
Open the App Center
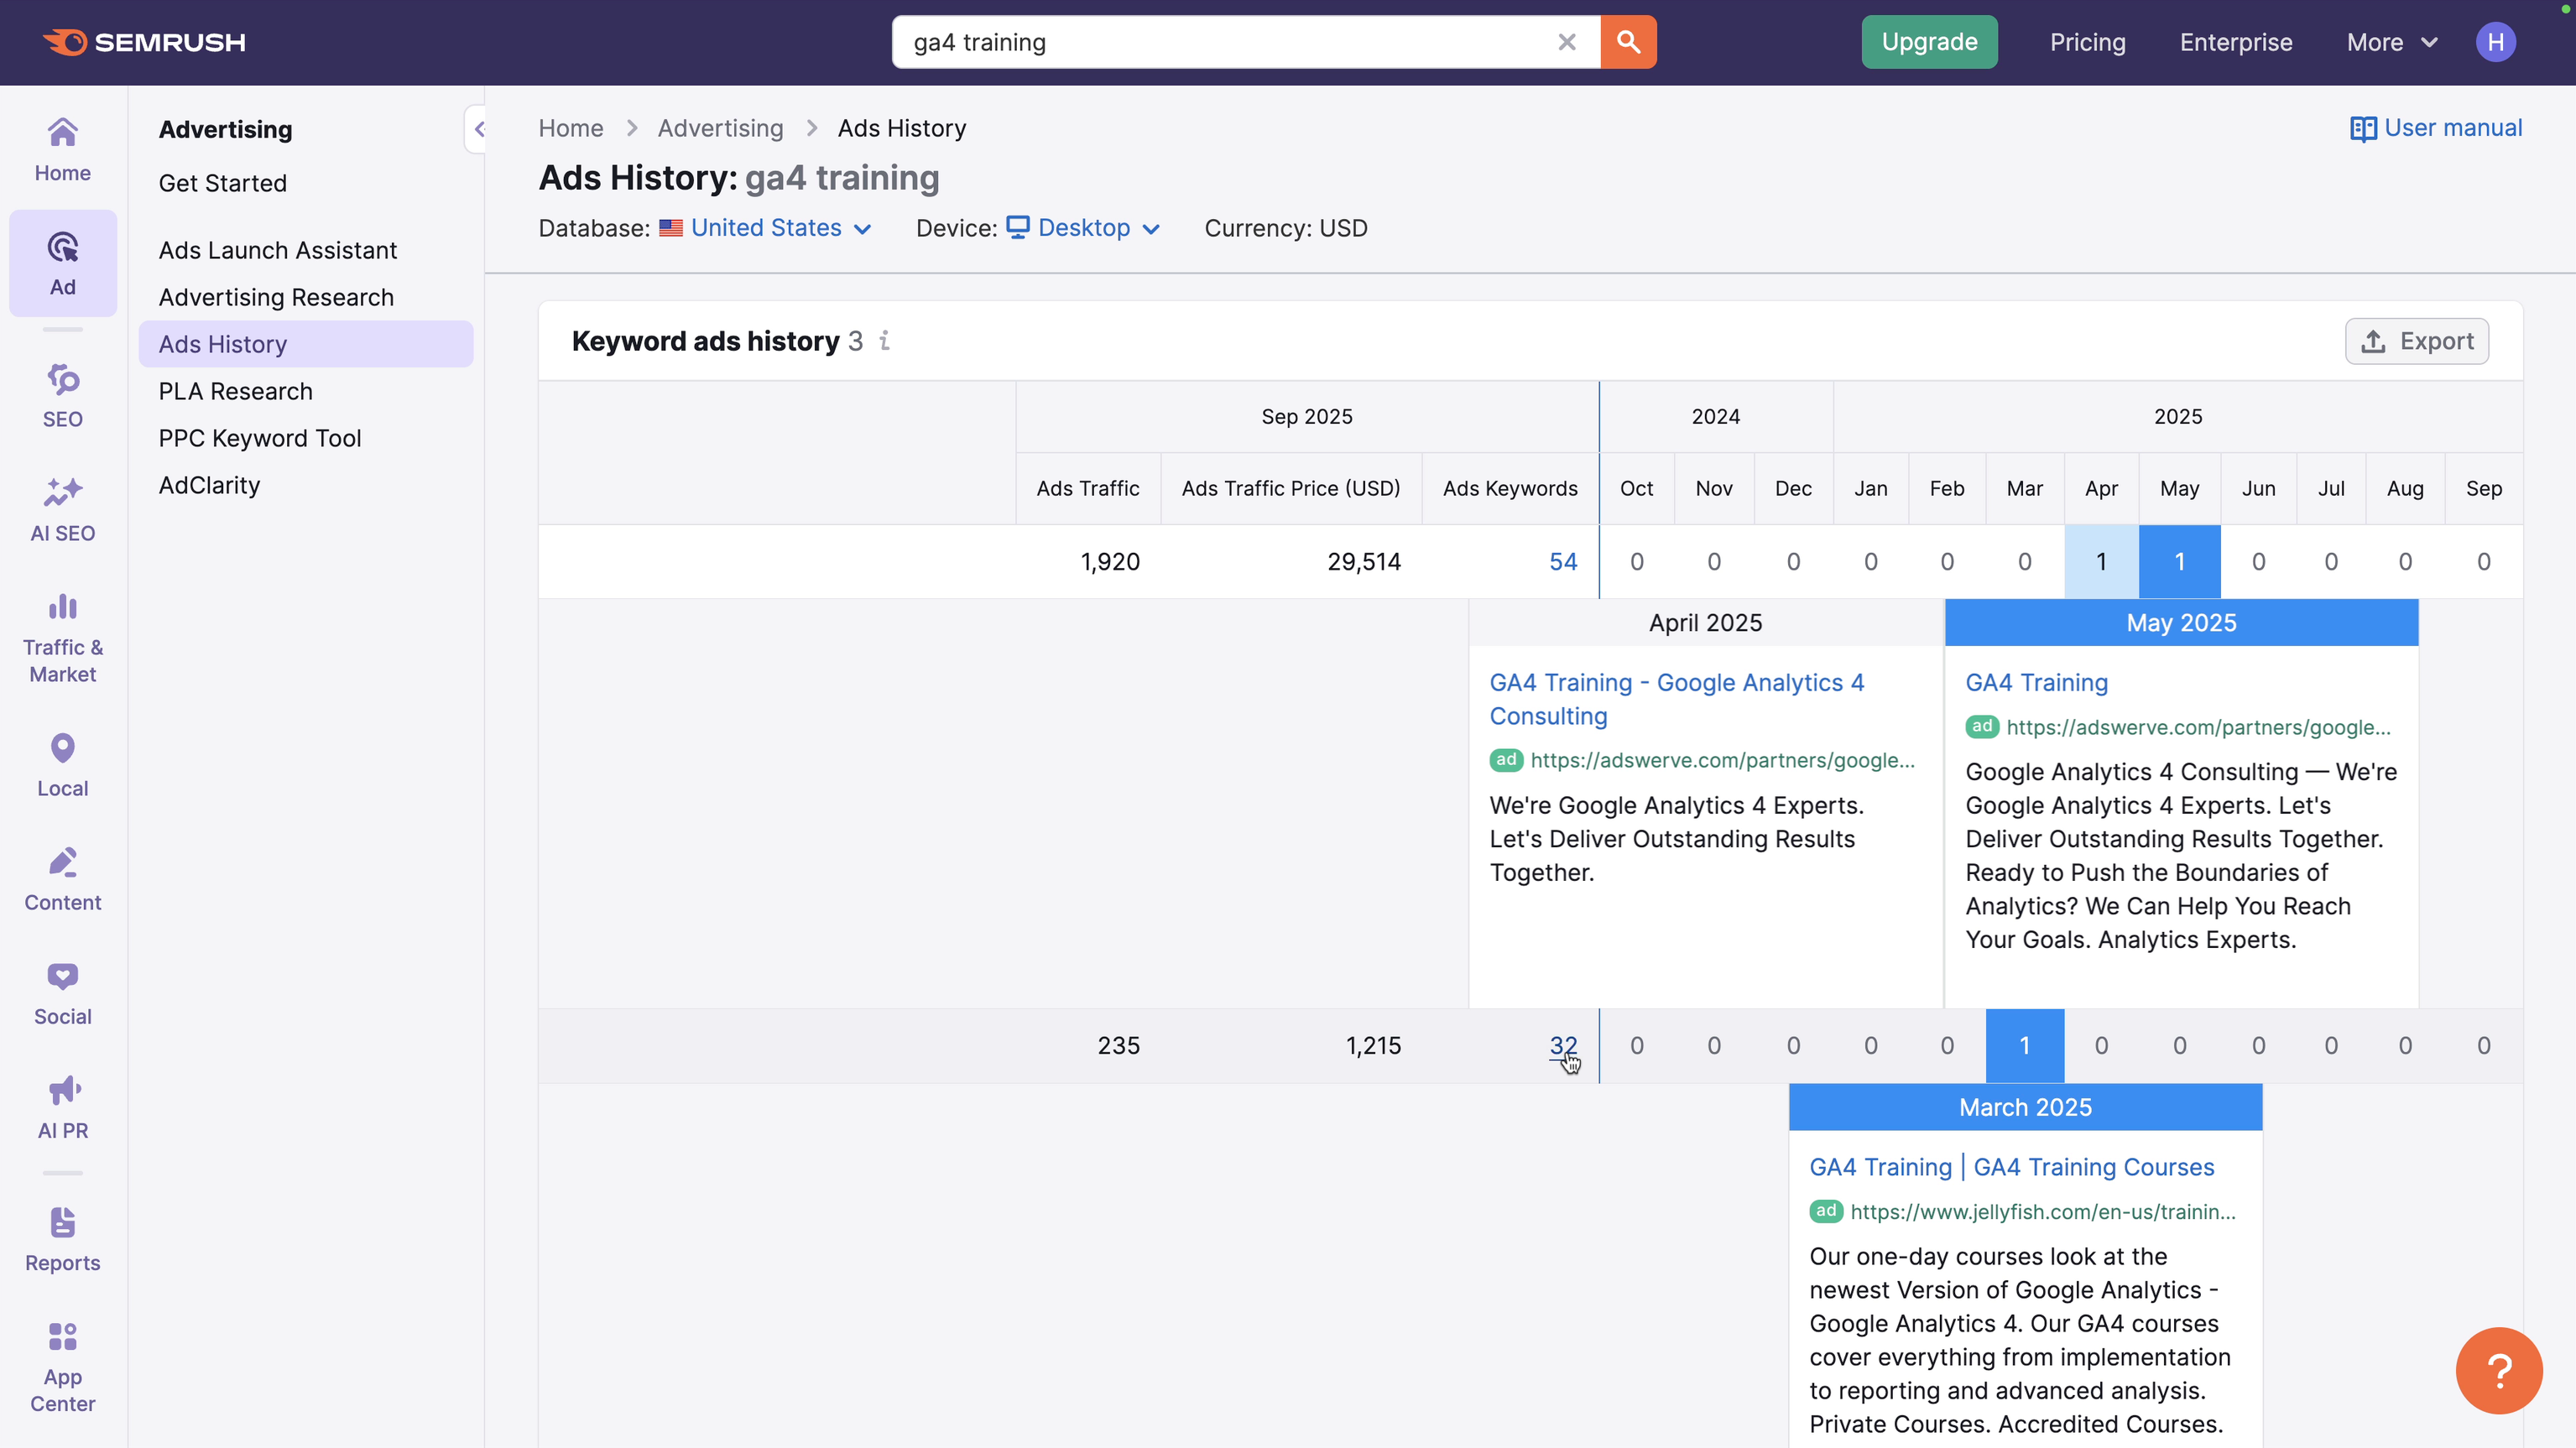tap(62, 1365)
